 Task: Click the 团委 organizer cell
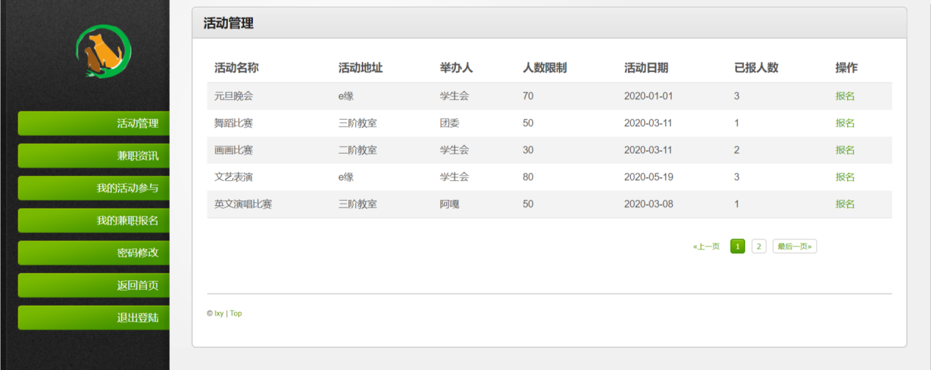[x=449, y=124]
